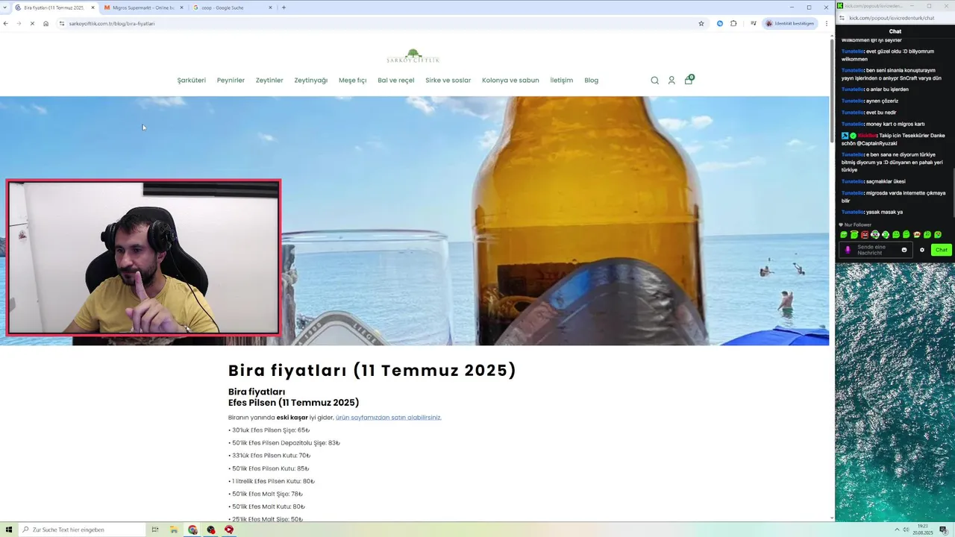Stop the page loading with the X button
The height and width of the screenshot is (537, 955).
tap(32, 23)
